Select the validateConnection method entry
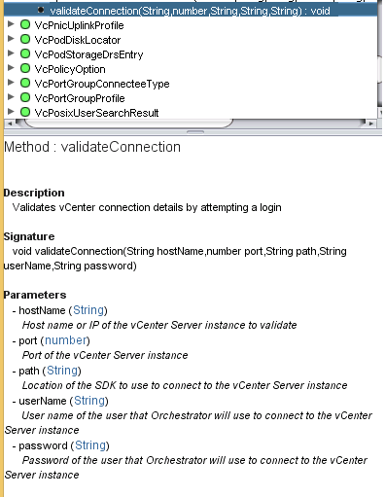The width and height of the screenshot is (385, 497). click(x=190, y=11)
